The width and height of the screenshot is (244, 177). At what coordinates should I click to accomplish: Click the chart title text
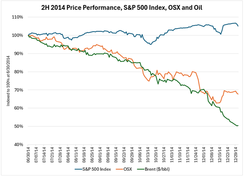pos(122,6)
